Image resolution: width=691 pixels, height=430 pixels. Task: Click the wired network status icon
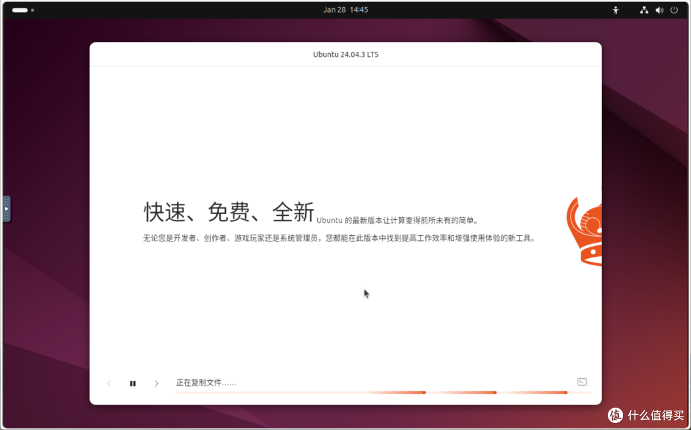click(x=644, y=10)
